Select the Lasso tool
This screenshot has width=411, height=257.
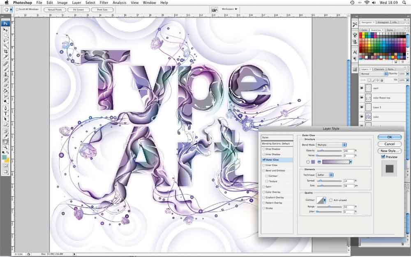tap(5, 41)
